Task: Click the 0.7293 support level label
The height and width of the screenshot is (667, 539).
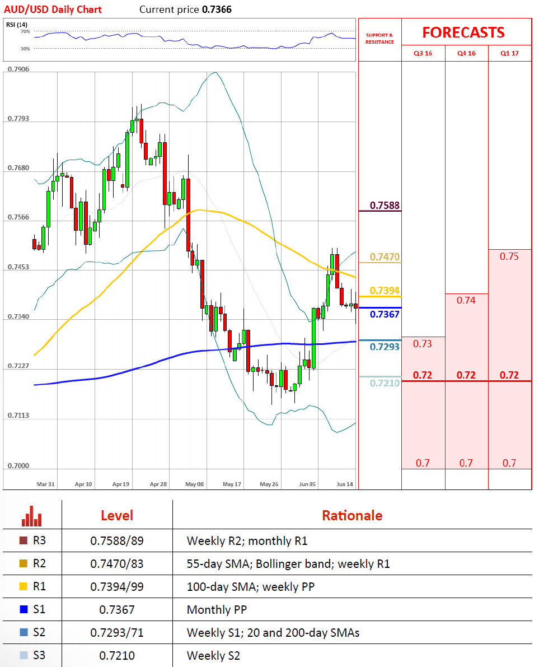Action: click(385, 347)
